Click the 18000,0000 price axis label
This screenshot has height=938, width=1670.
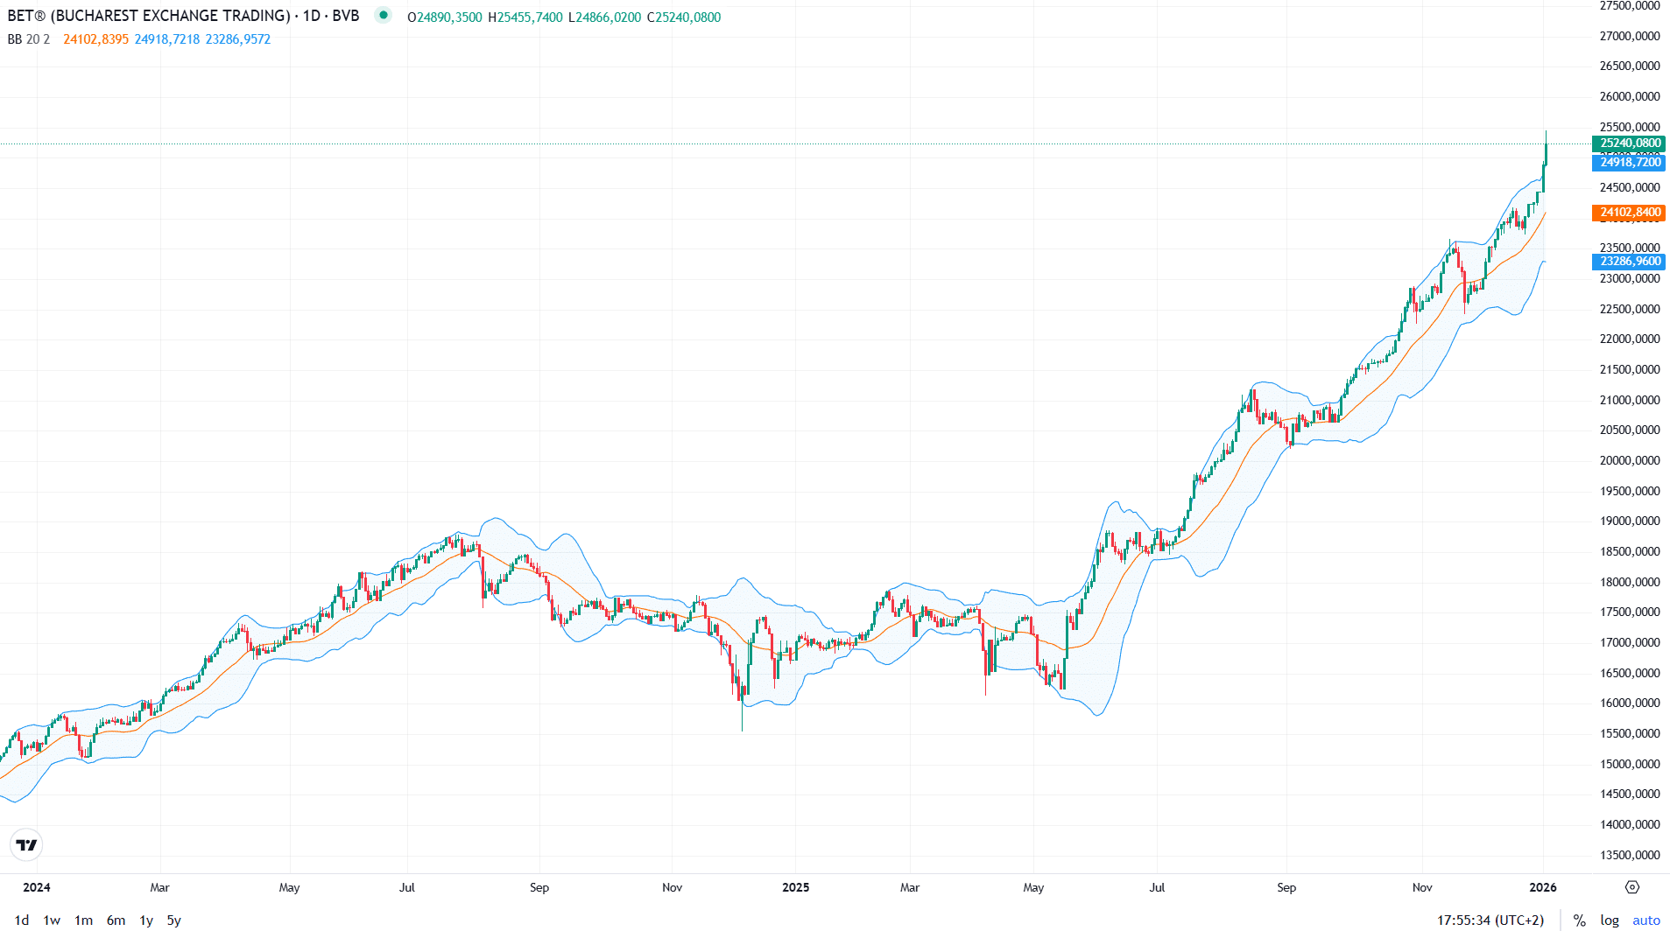point(1630,582)
